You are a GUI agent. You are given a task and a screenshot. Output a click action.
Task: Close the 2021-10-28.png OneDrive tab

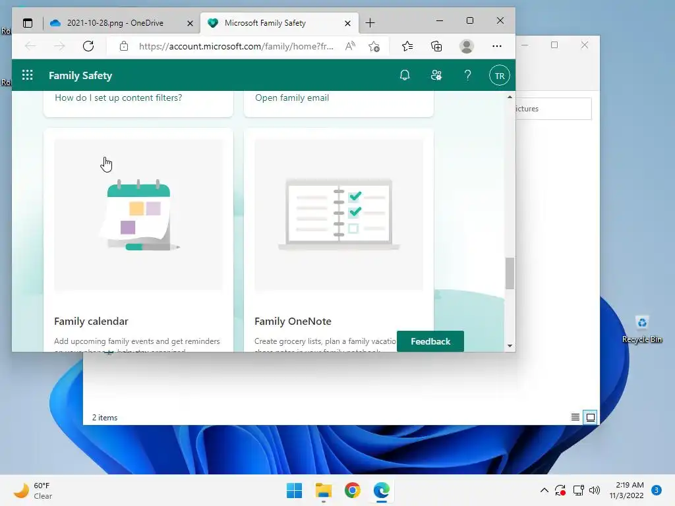190,23
